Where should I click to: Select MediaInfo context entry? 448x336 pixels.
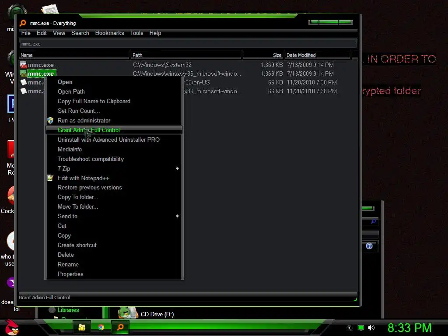tap(114, 149)
